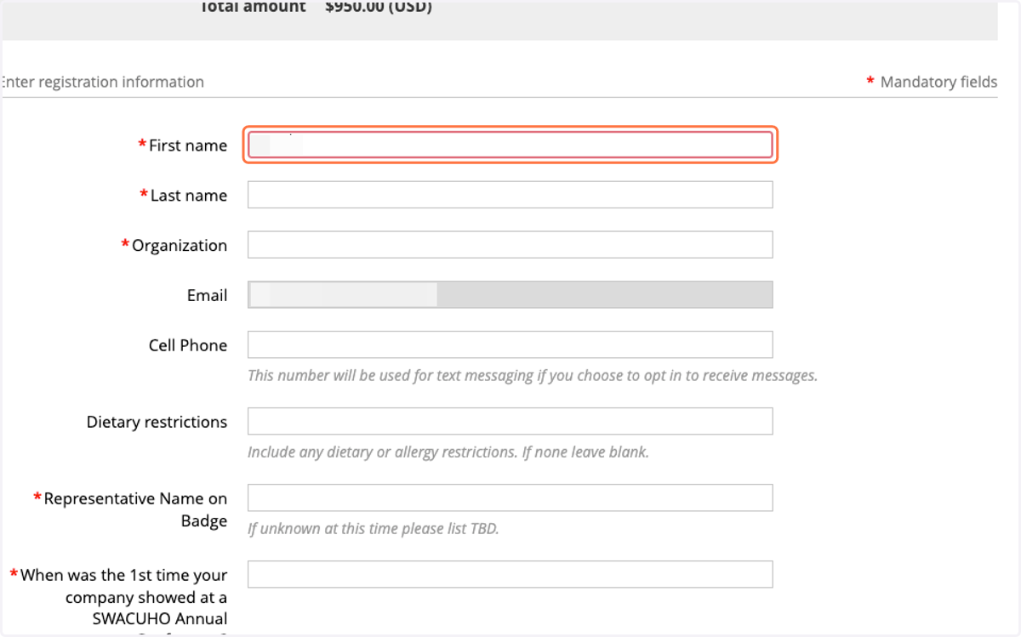Click the 'Last name' label
The height and width of the screenshot is (637, 1021).
pyautogui.click(x=189, y=196)
